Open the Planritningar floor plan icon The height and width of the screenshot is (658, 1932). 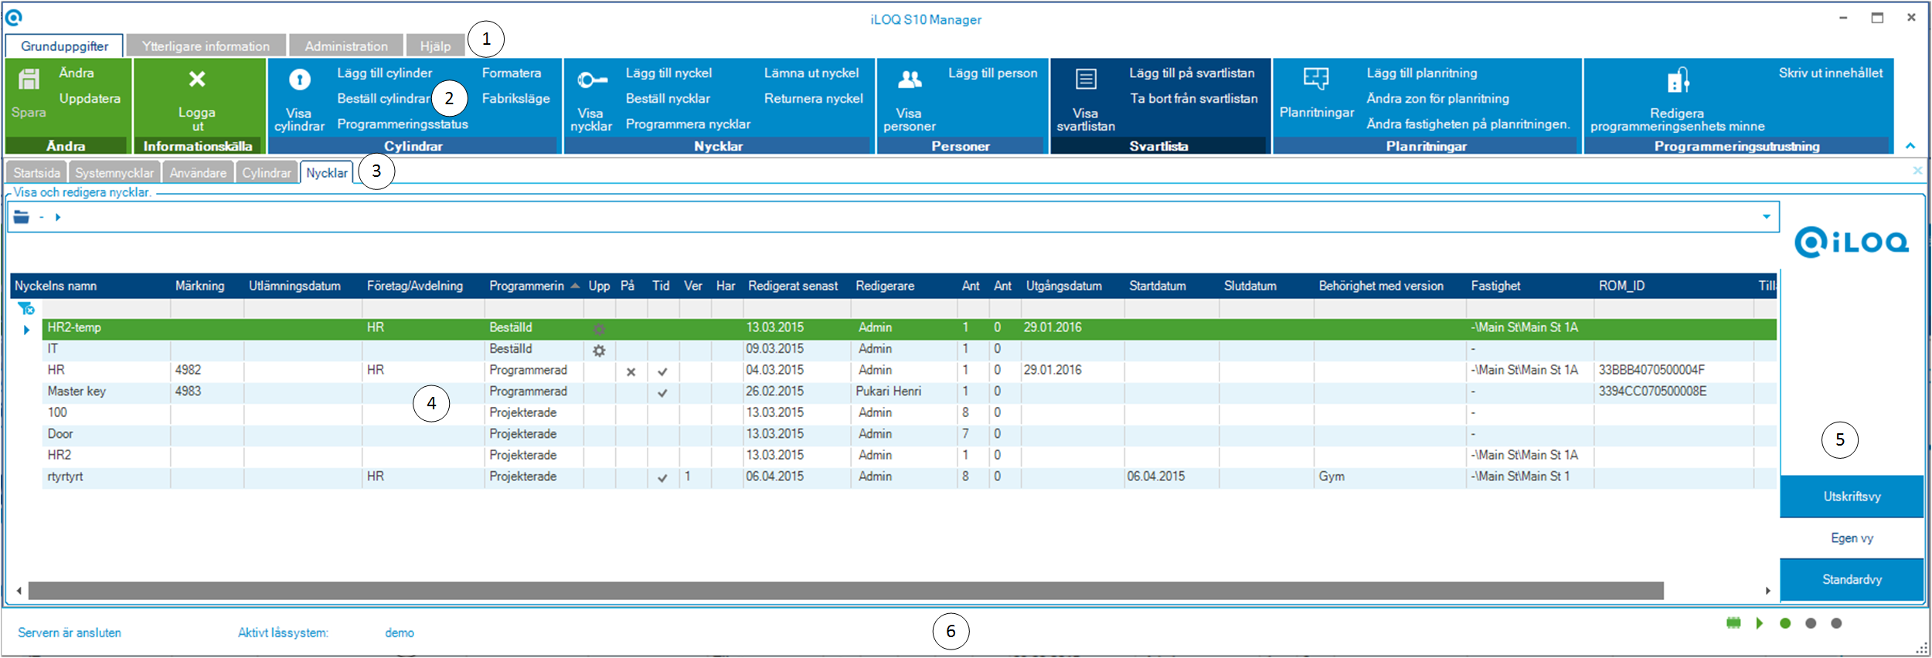(x=1316, y=79)
